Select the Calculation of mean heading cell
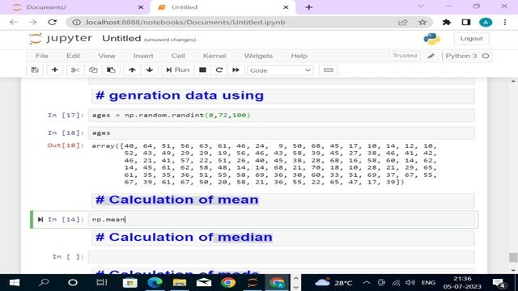 coord(283,200)
